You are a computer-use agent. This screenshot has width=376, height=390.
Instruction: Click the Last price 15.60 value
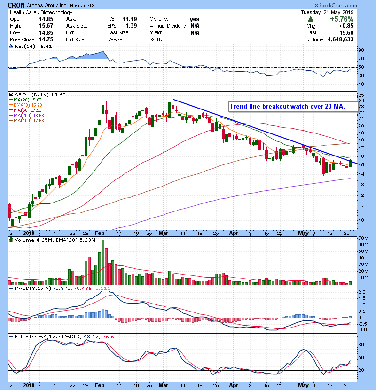(346, 32)
